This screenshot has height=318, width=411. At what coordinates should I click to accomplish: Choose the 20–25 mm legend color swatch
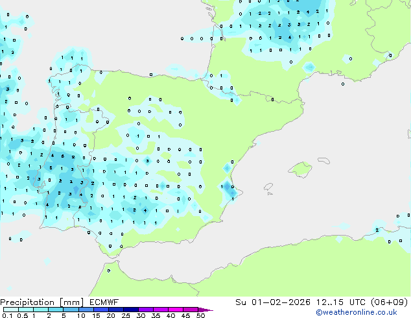(115, 310)
